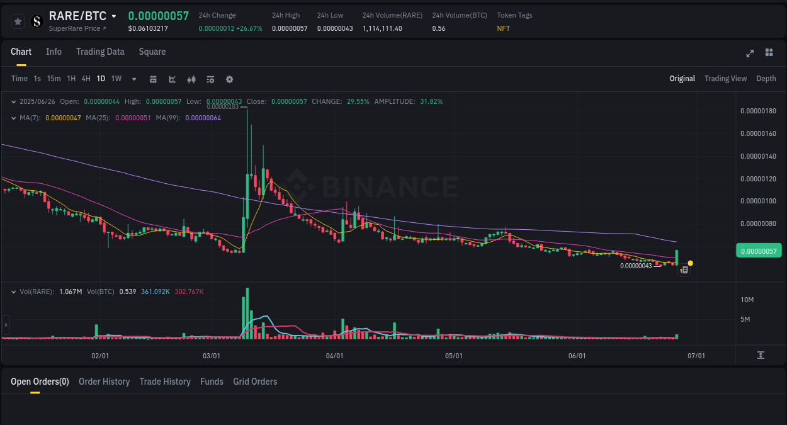Open the SuperRare Price external link
Viewport: 787px width, 425px height.
(76, 28)
